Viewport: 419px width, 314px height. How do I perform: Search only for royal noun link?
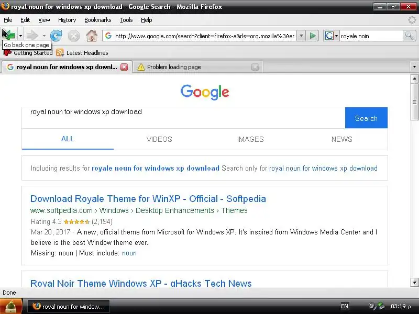pyautogui.click(x=323, y=168)
